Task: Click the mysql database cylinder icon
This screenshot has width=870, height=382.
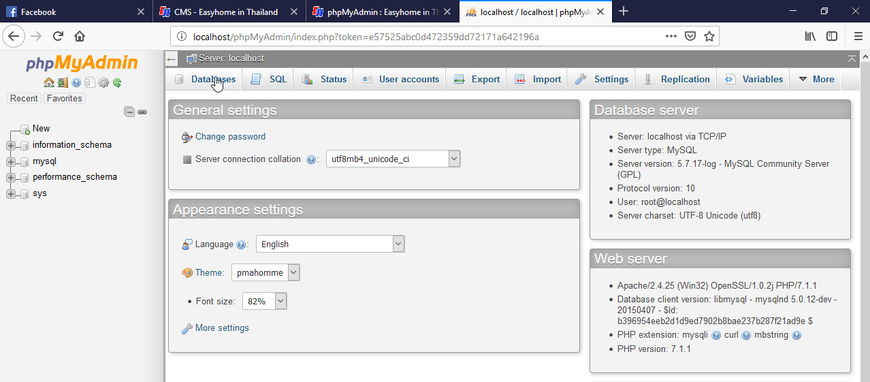Action: (25, 161)
